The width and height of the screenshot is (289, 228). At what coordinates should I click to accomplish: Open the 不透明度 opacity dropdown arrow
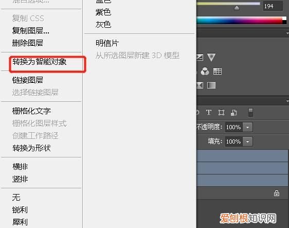[x=247, y=127]
